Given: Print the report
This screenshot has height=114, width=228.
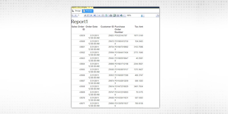Looking at the screenshot, I should pos(111,15).
